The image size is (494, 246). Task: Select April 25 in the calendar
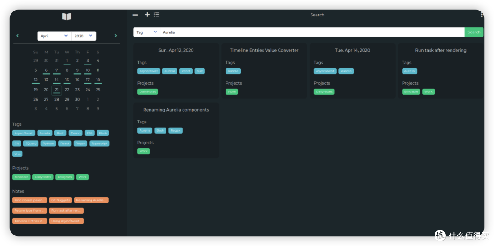click(x=98, y=90)
